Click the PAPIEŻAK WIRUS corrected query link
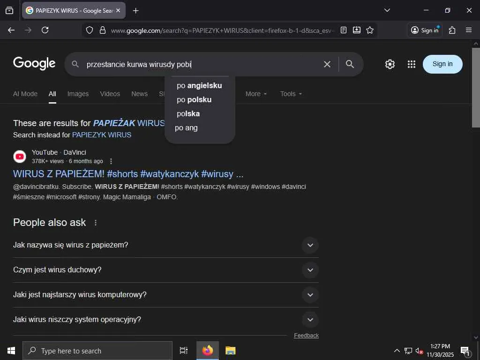The width and height of the screenshot is (480, 360). pos(129,123)
